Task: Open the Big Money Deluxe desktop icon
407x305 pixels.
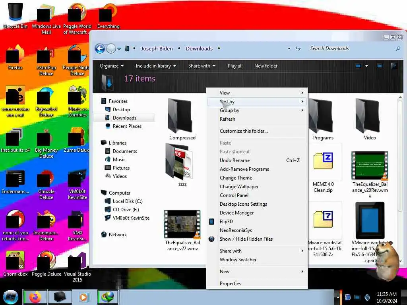Action: coord(46,143)
